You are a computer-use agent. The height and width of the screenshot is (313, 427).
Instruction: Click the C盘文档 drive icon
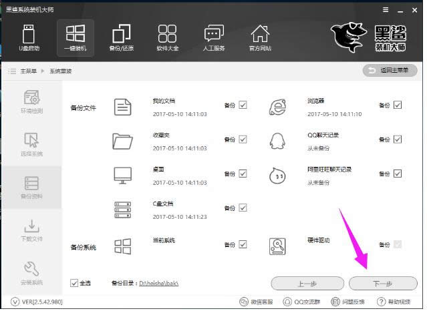122,210
